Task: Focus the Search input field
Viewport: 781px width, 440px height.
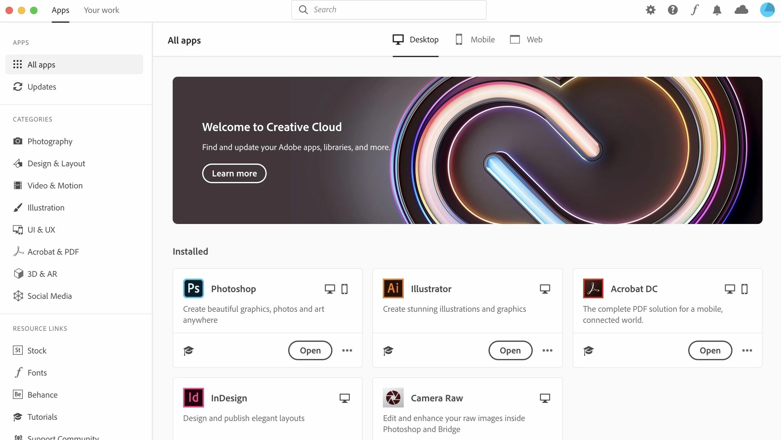Action: 389,10
